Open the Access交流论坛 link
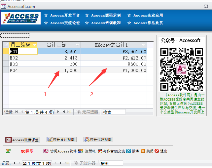The height and width of the screenshot is (168, 212). (x=65, y=23)
